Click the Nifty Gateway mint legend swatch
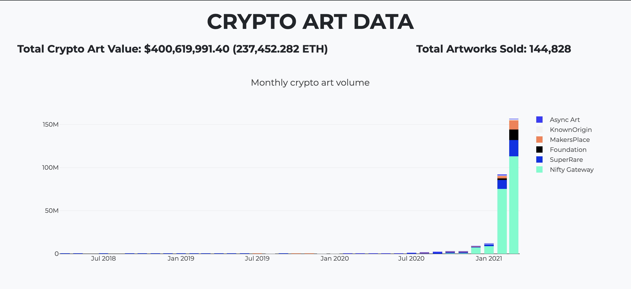 coord(539,169)
